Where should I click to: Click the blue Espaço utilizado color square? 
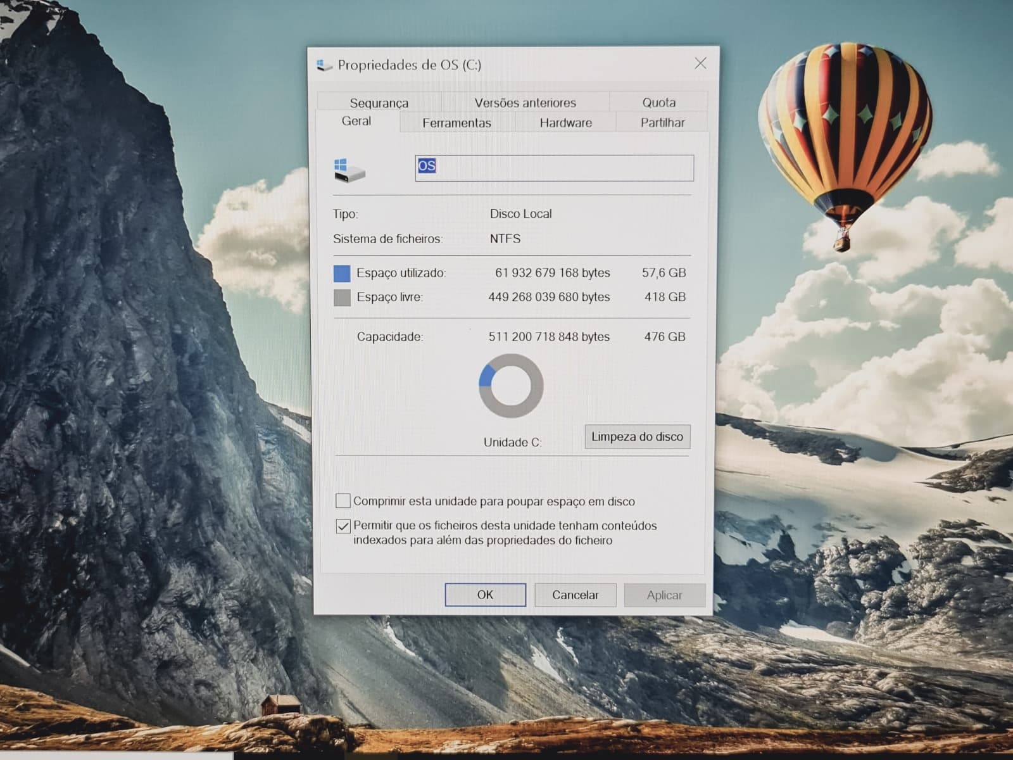[x=342, y=274]
